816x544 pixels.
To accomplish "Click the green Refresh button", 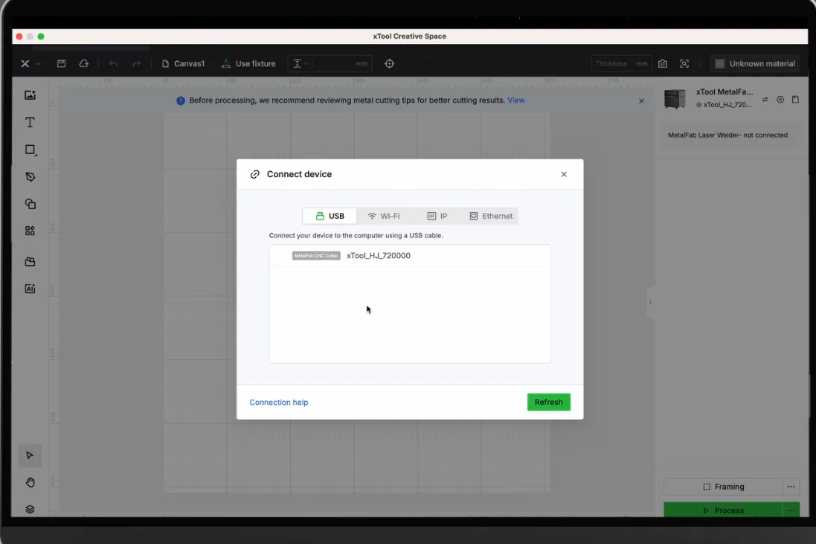I will point(548,402).
